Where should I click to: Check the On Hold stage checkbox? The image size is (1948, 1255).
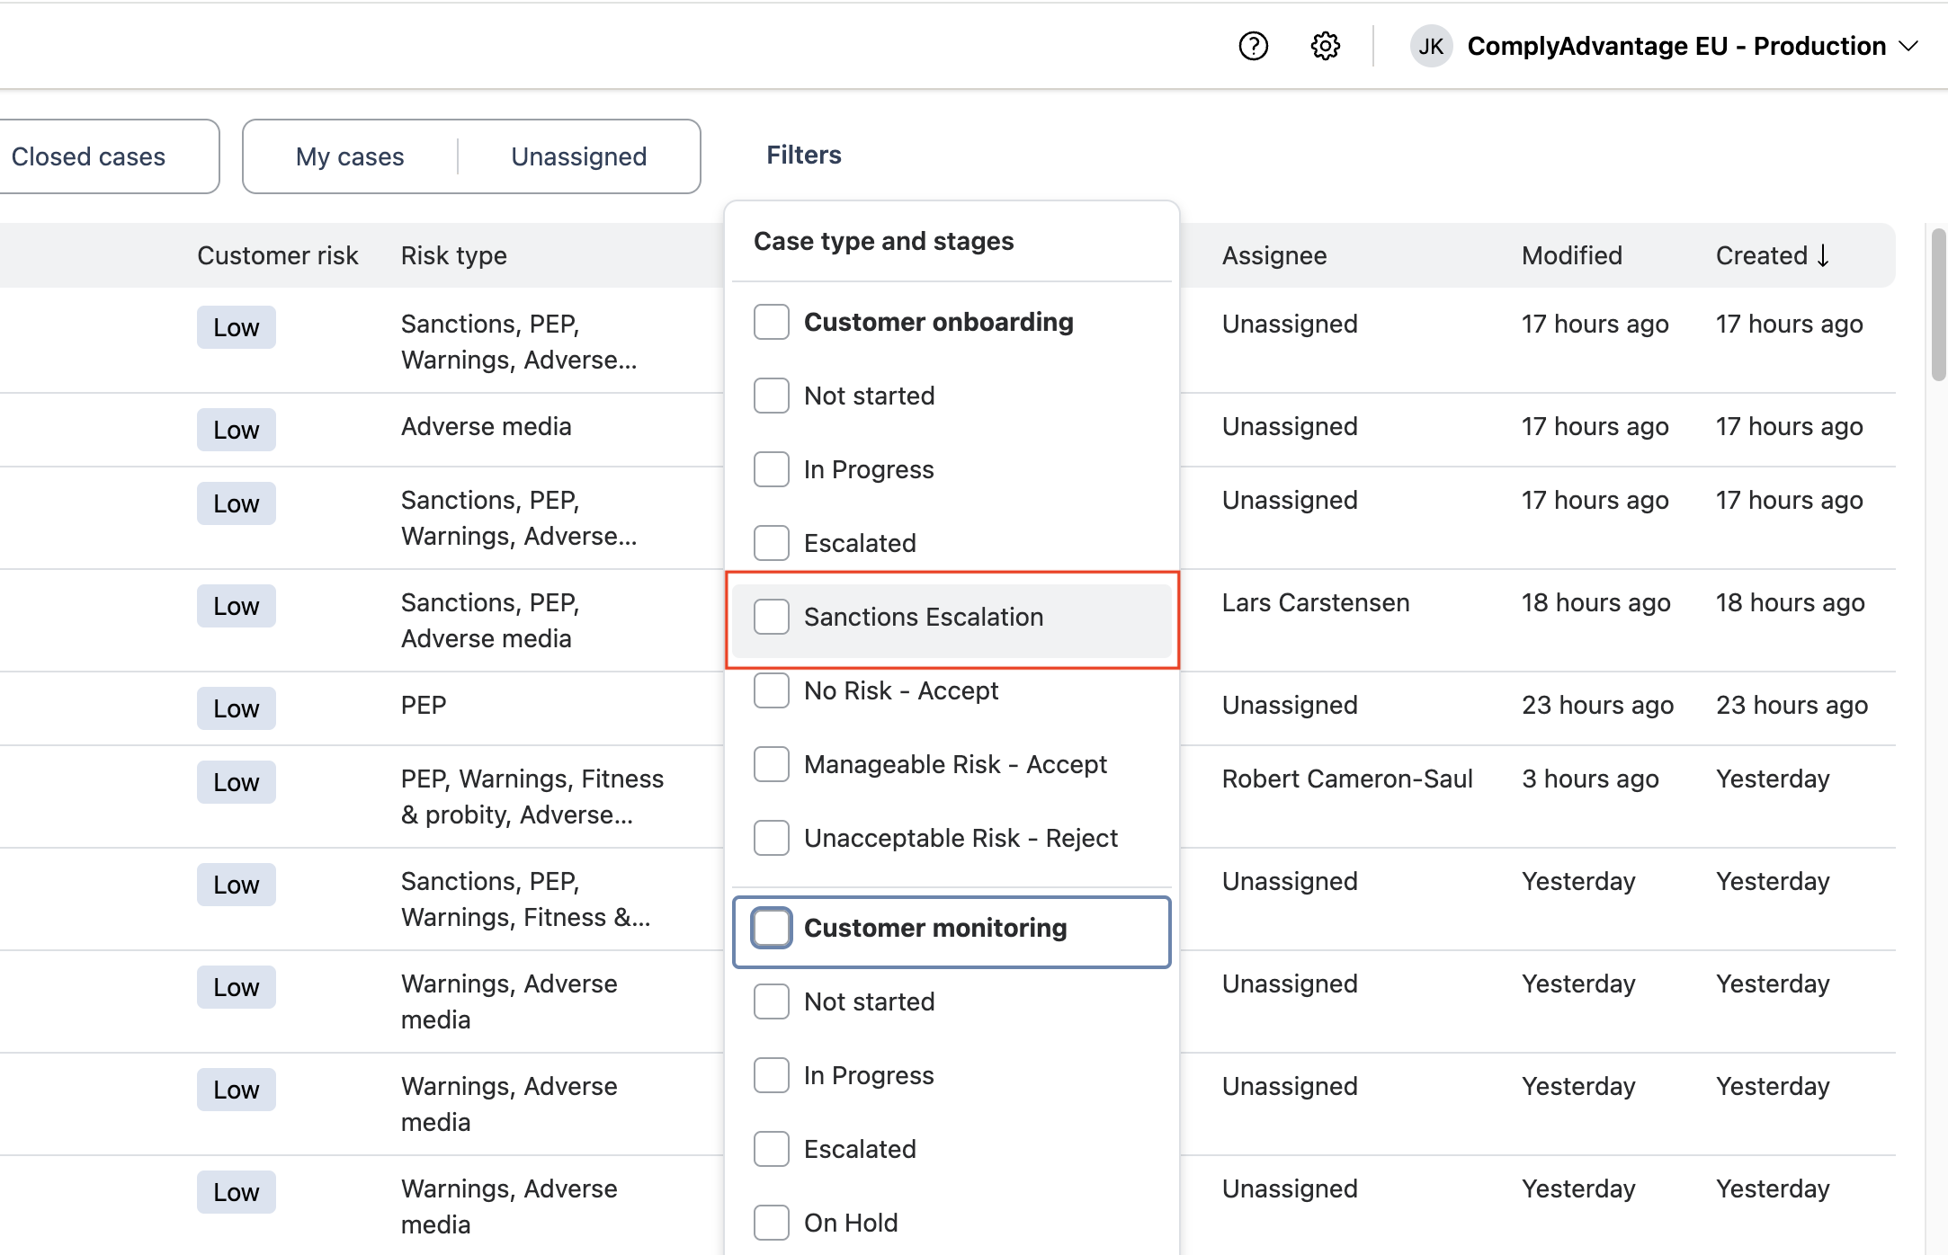point(772,1223)
